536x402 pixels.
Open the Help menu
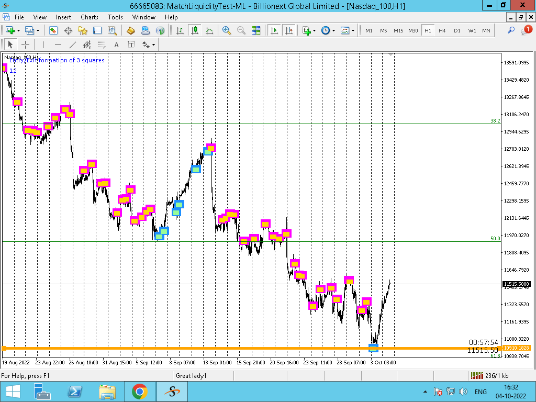pyautogui.click(x=171, y=17)
